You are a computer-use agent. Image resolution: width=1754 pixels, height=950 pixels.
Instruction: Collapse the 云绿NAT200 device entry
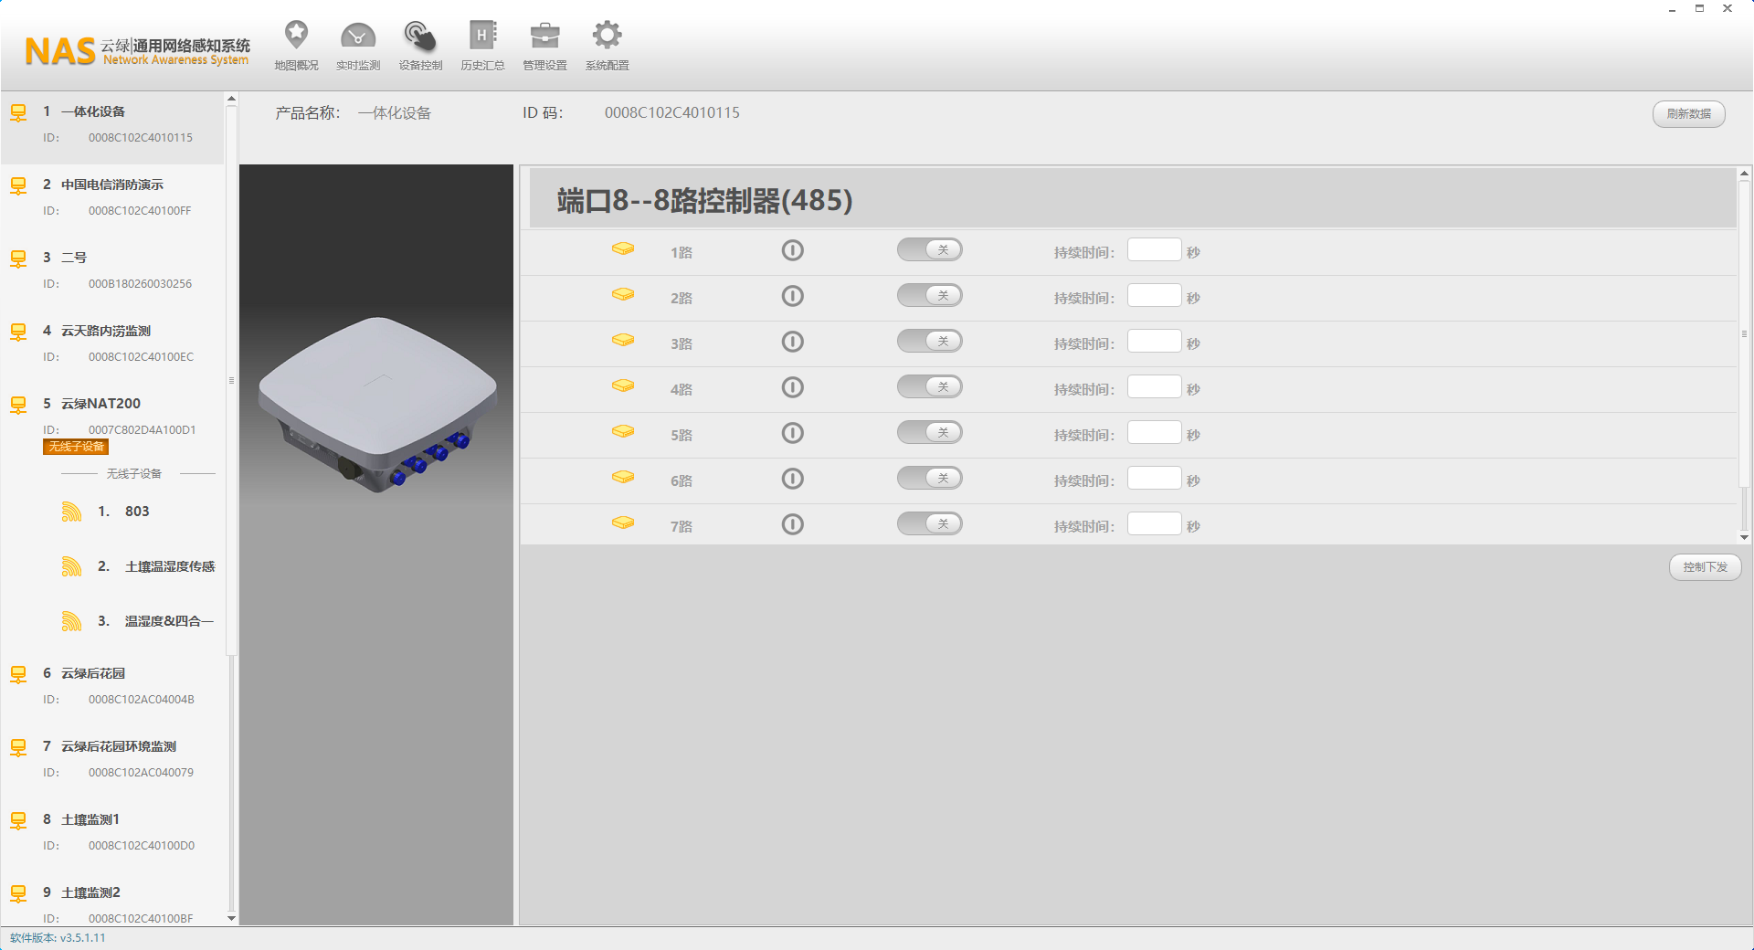pyautogui.click(x=100, y=404)
